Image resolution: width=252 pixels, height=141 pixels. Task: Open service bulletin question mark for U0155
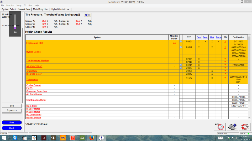(225, 71)
